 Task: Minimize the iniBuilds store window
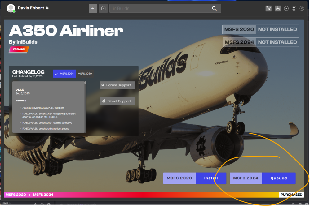click(286, 8)
